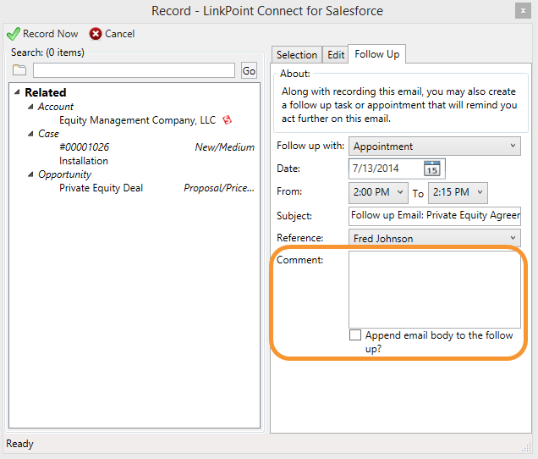The width and height of the screenshot is (538, 459).
Task: Click inside the Comment text box
Action: [x=435, y=290]
